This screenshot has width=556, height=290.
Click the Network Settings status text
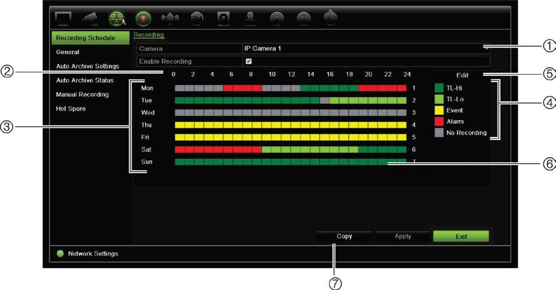point(93,253)
